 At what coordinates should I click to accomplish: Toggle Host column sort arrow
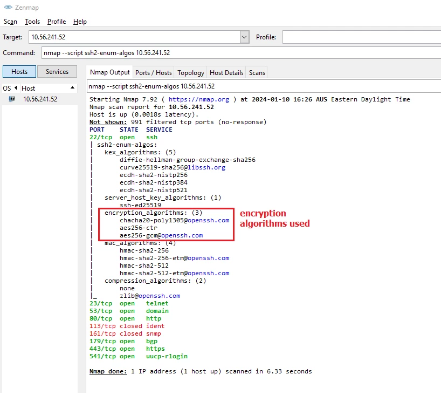73,88
